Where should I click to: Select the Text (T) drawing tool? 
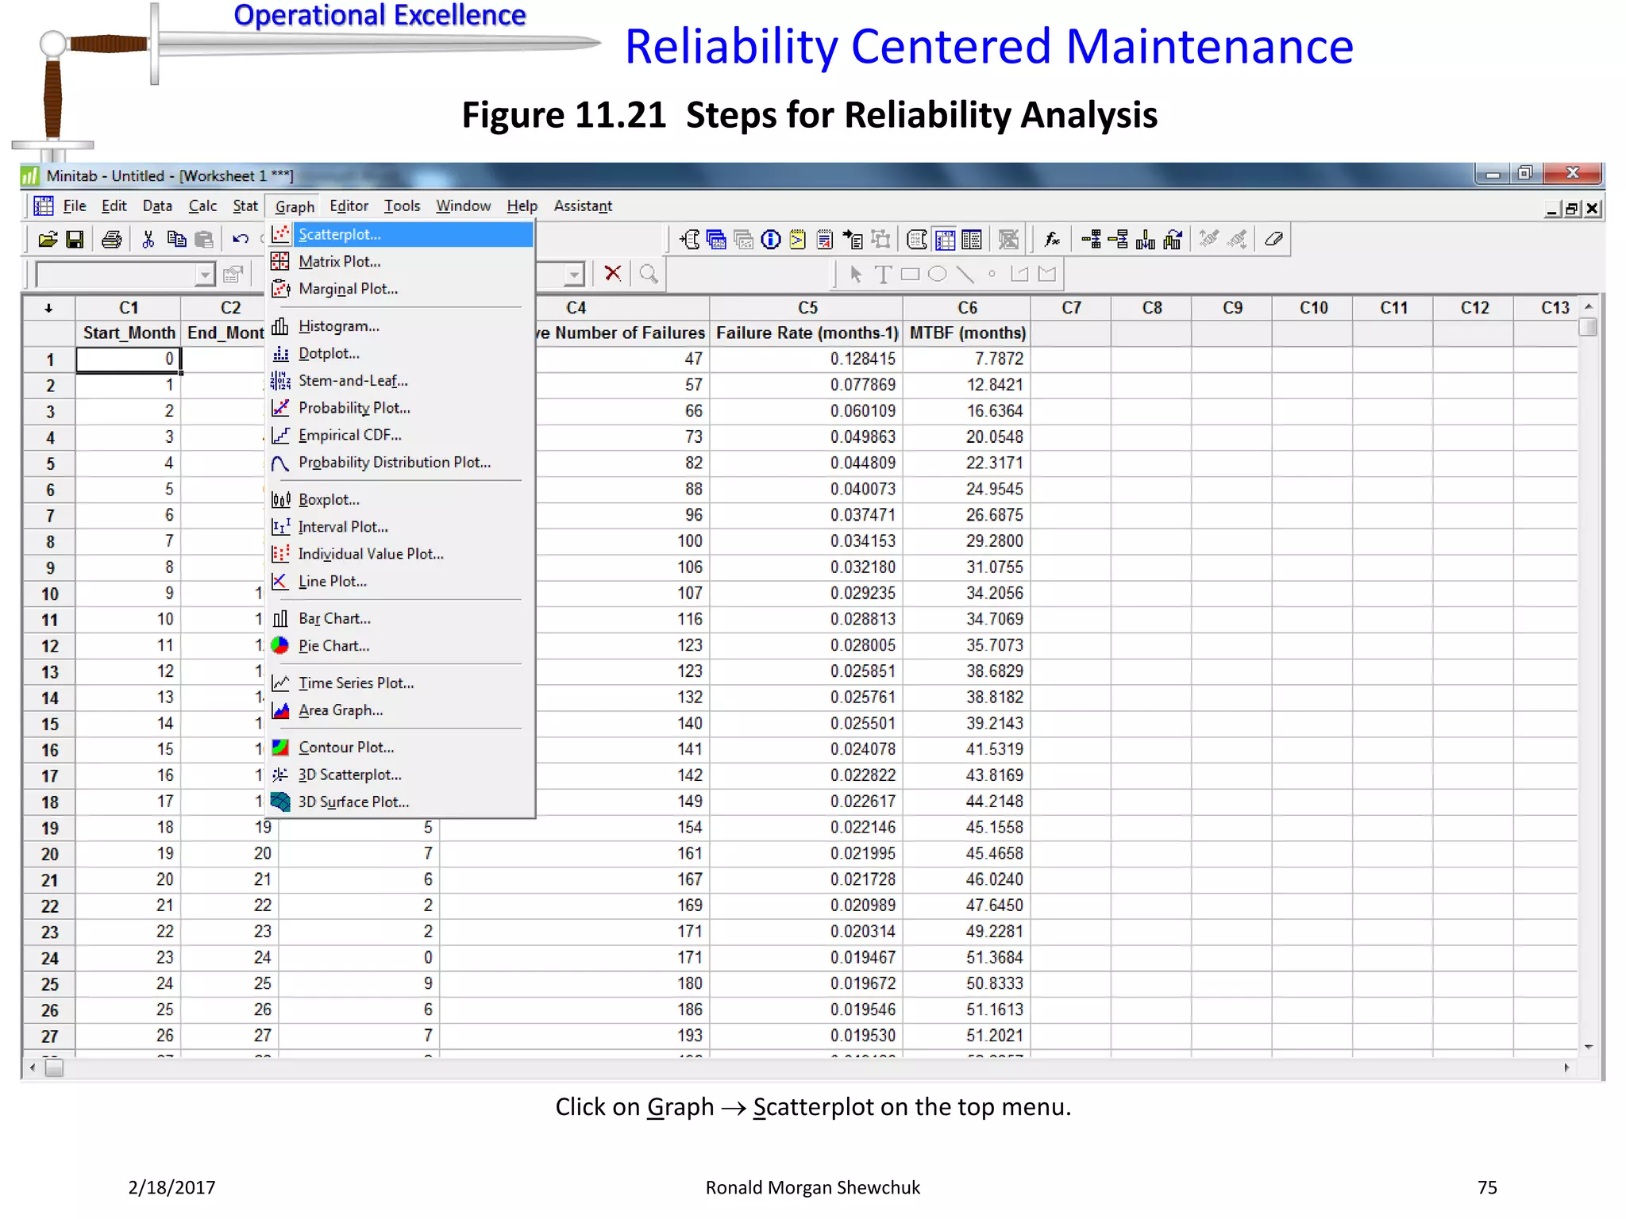(882, 275)
